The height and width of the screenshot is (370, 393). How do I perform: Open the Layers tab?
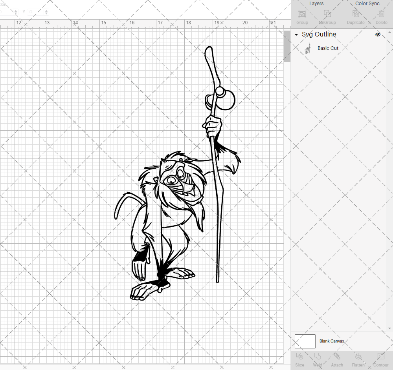(x=316, y=4)
